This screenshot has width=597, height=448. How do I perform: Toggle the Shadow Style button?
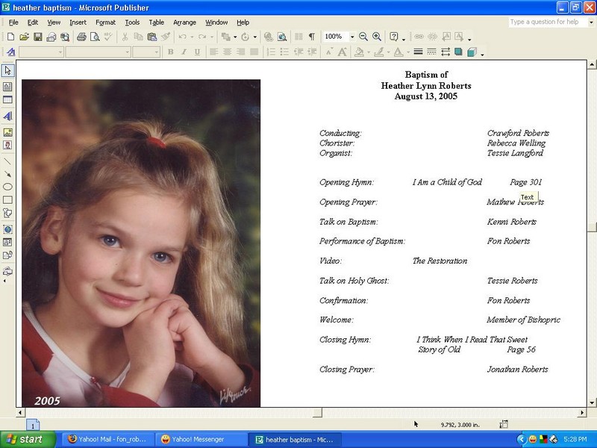pyautogui.click(x=458, y=52)
